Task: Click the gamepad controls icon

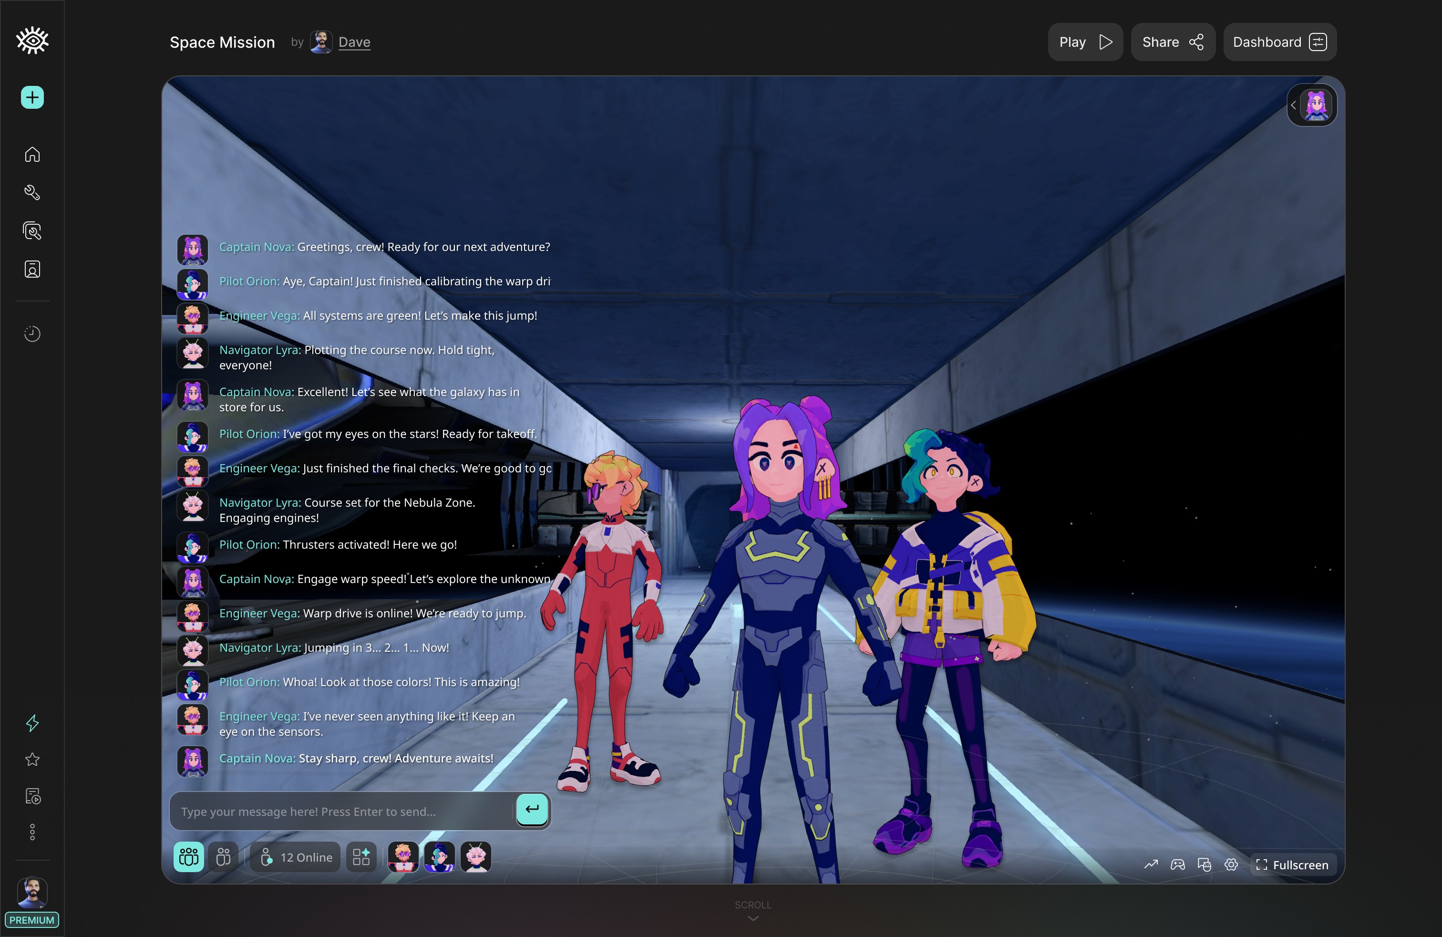Action: pyautogui.click(x=1177, y=865)
